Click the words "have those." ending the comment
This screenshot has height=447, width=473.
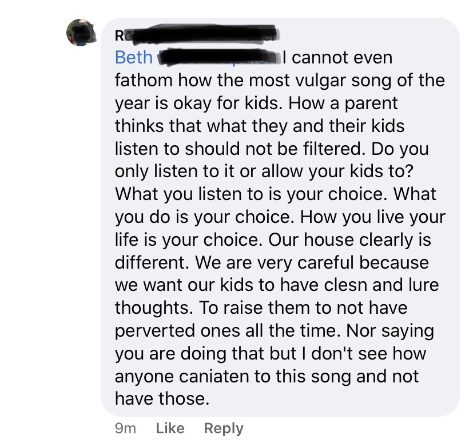162,399
